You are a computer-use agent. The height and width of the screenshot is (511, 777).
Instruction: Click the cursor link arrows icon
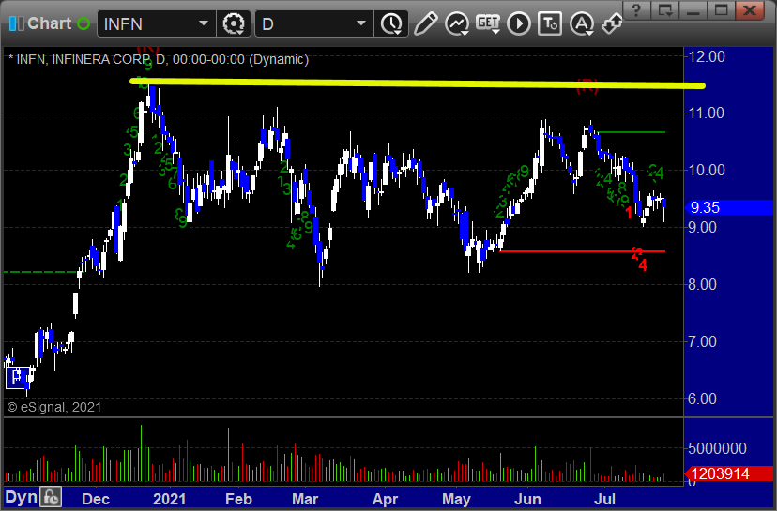point(612,23)
